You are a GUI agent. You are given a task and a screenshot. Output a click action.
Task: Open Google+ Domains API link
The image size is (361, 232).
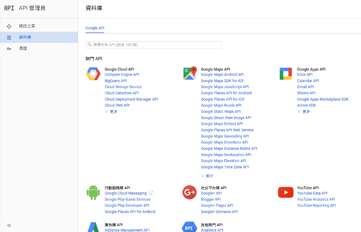219,212
